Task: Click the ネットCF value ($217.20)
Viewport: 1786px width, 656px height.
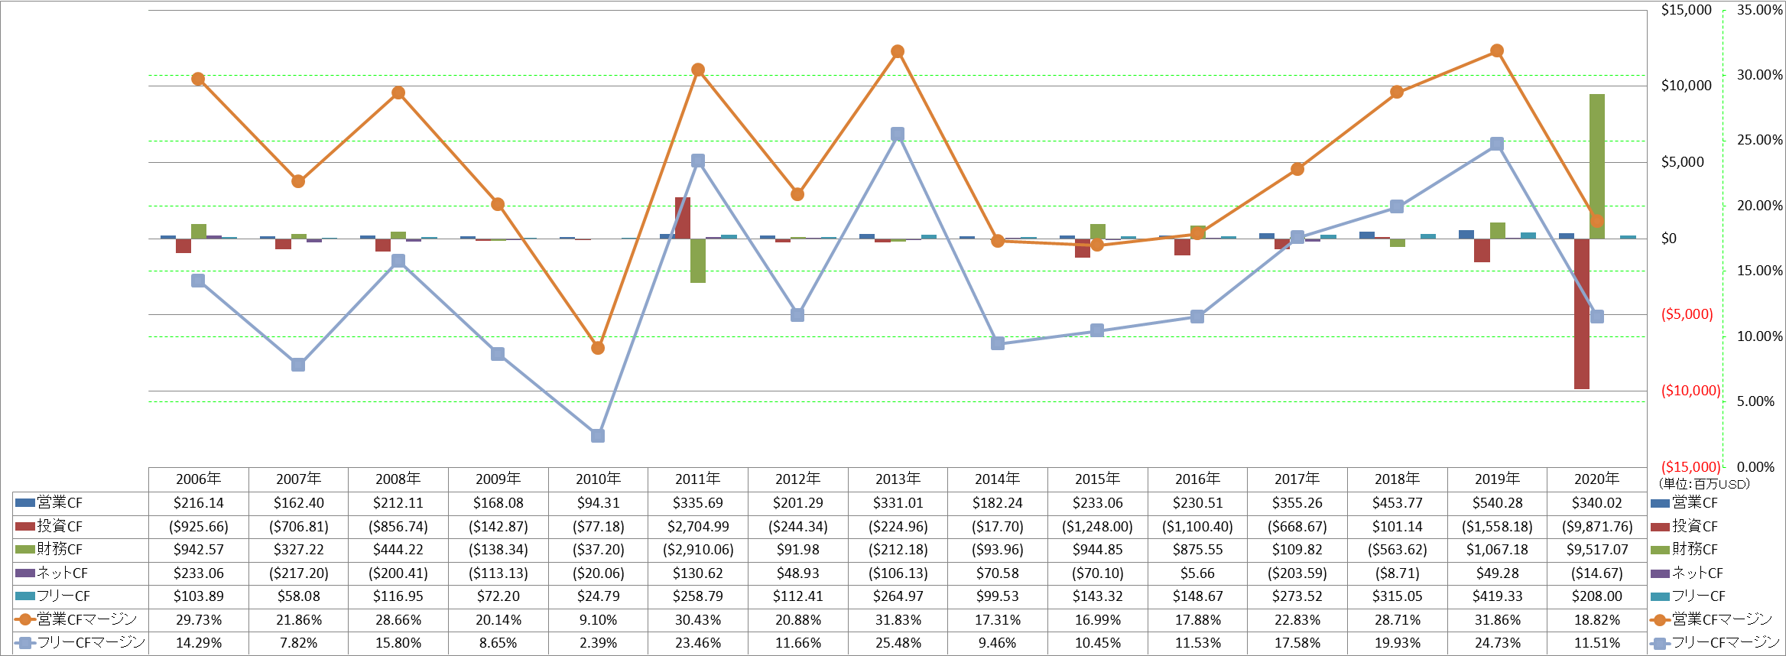Action: click(298, 573)
